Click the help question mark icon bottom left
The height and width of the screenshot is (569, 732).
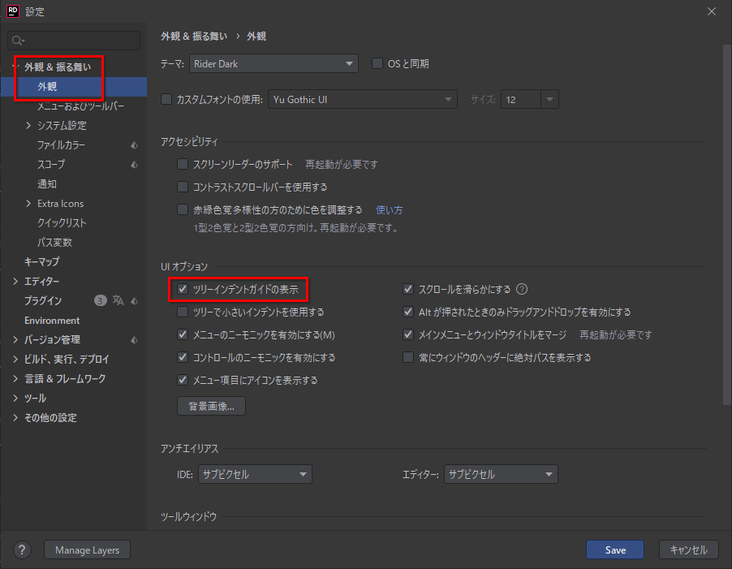coord(21,550)
